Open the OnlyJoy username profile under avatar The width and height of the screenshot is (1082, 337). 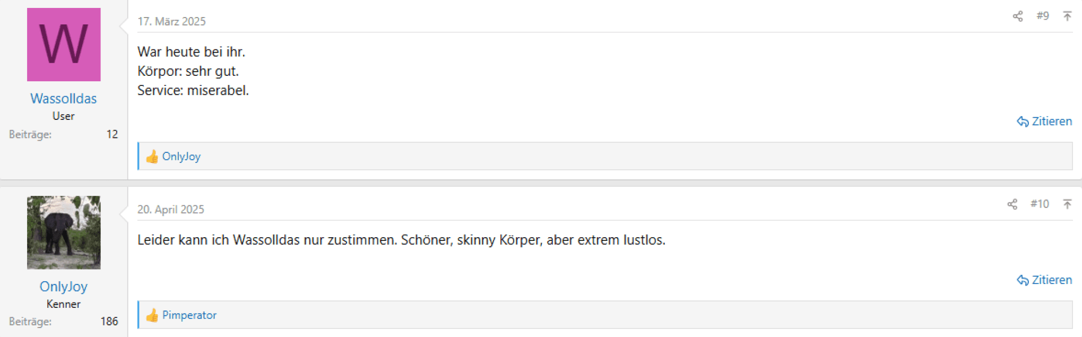pyautogui.click(x=64, y=287)
